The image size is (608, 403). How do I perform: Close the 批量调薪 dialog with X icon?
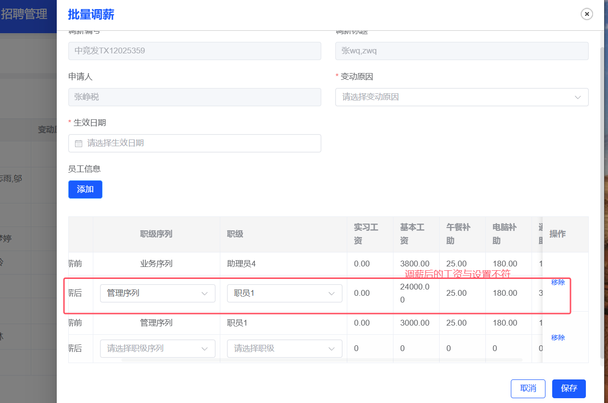tap(586, 14)
